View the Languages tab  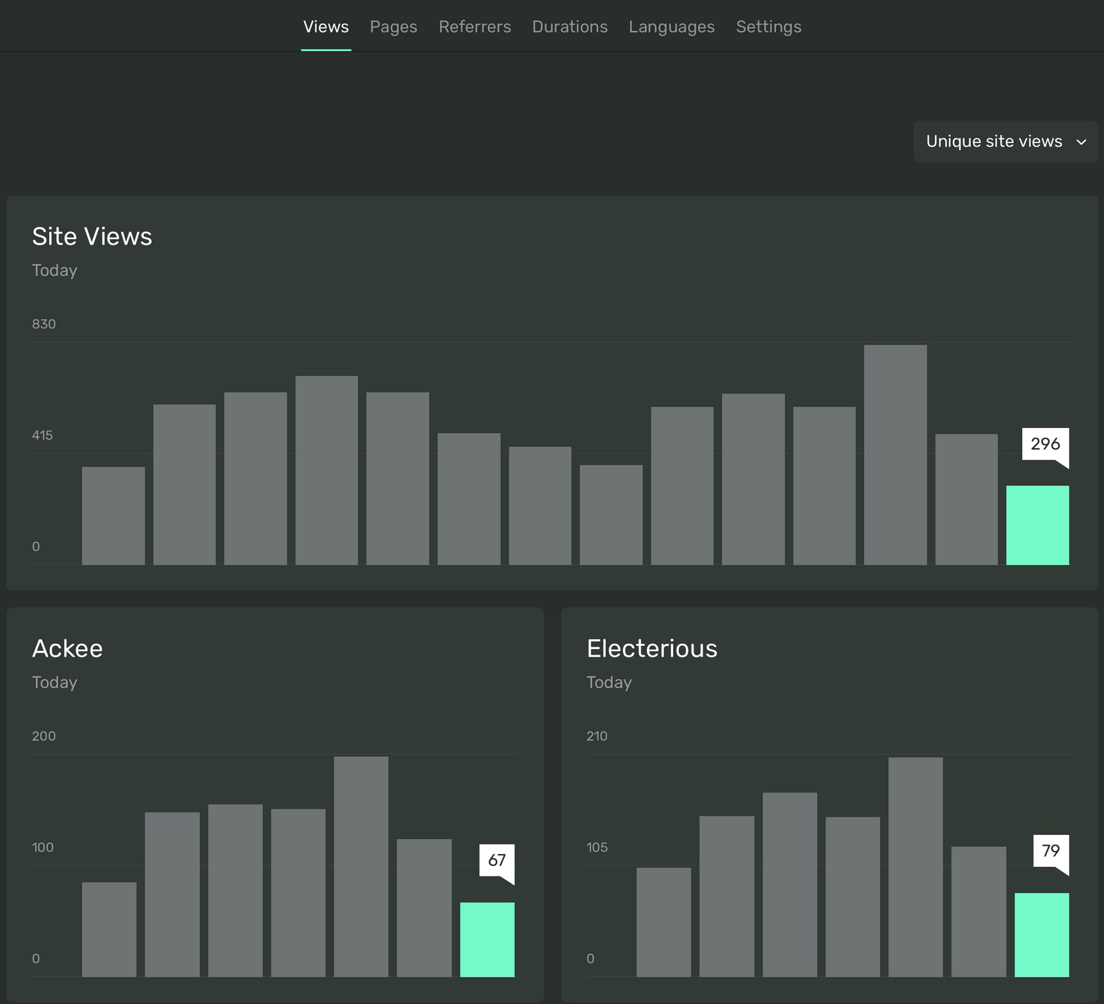click(x=671, y=26)
